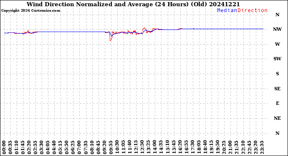Click the 14:35 time label

[161, 148]
